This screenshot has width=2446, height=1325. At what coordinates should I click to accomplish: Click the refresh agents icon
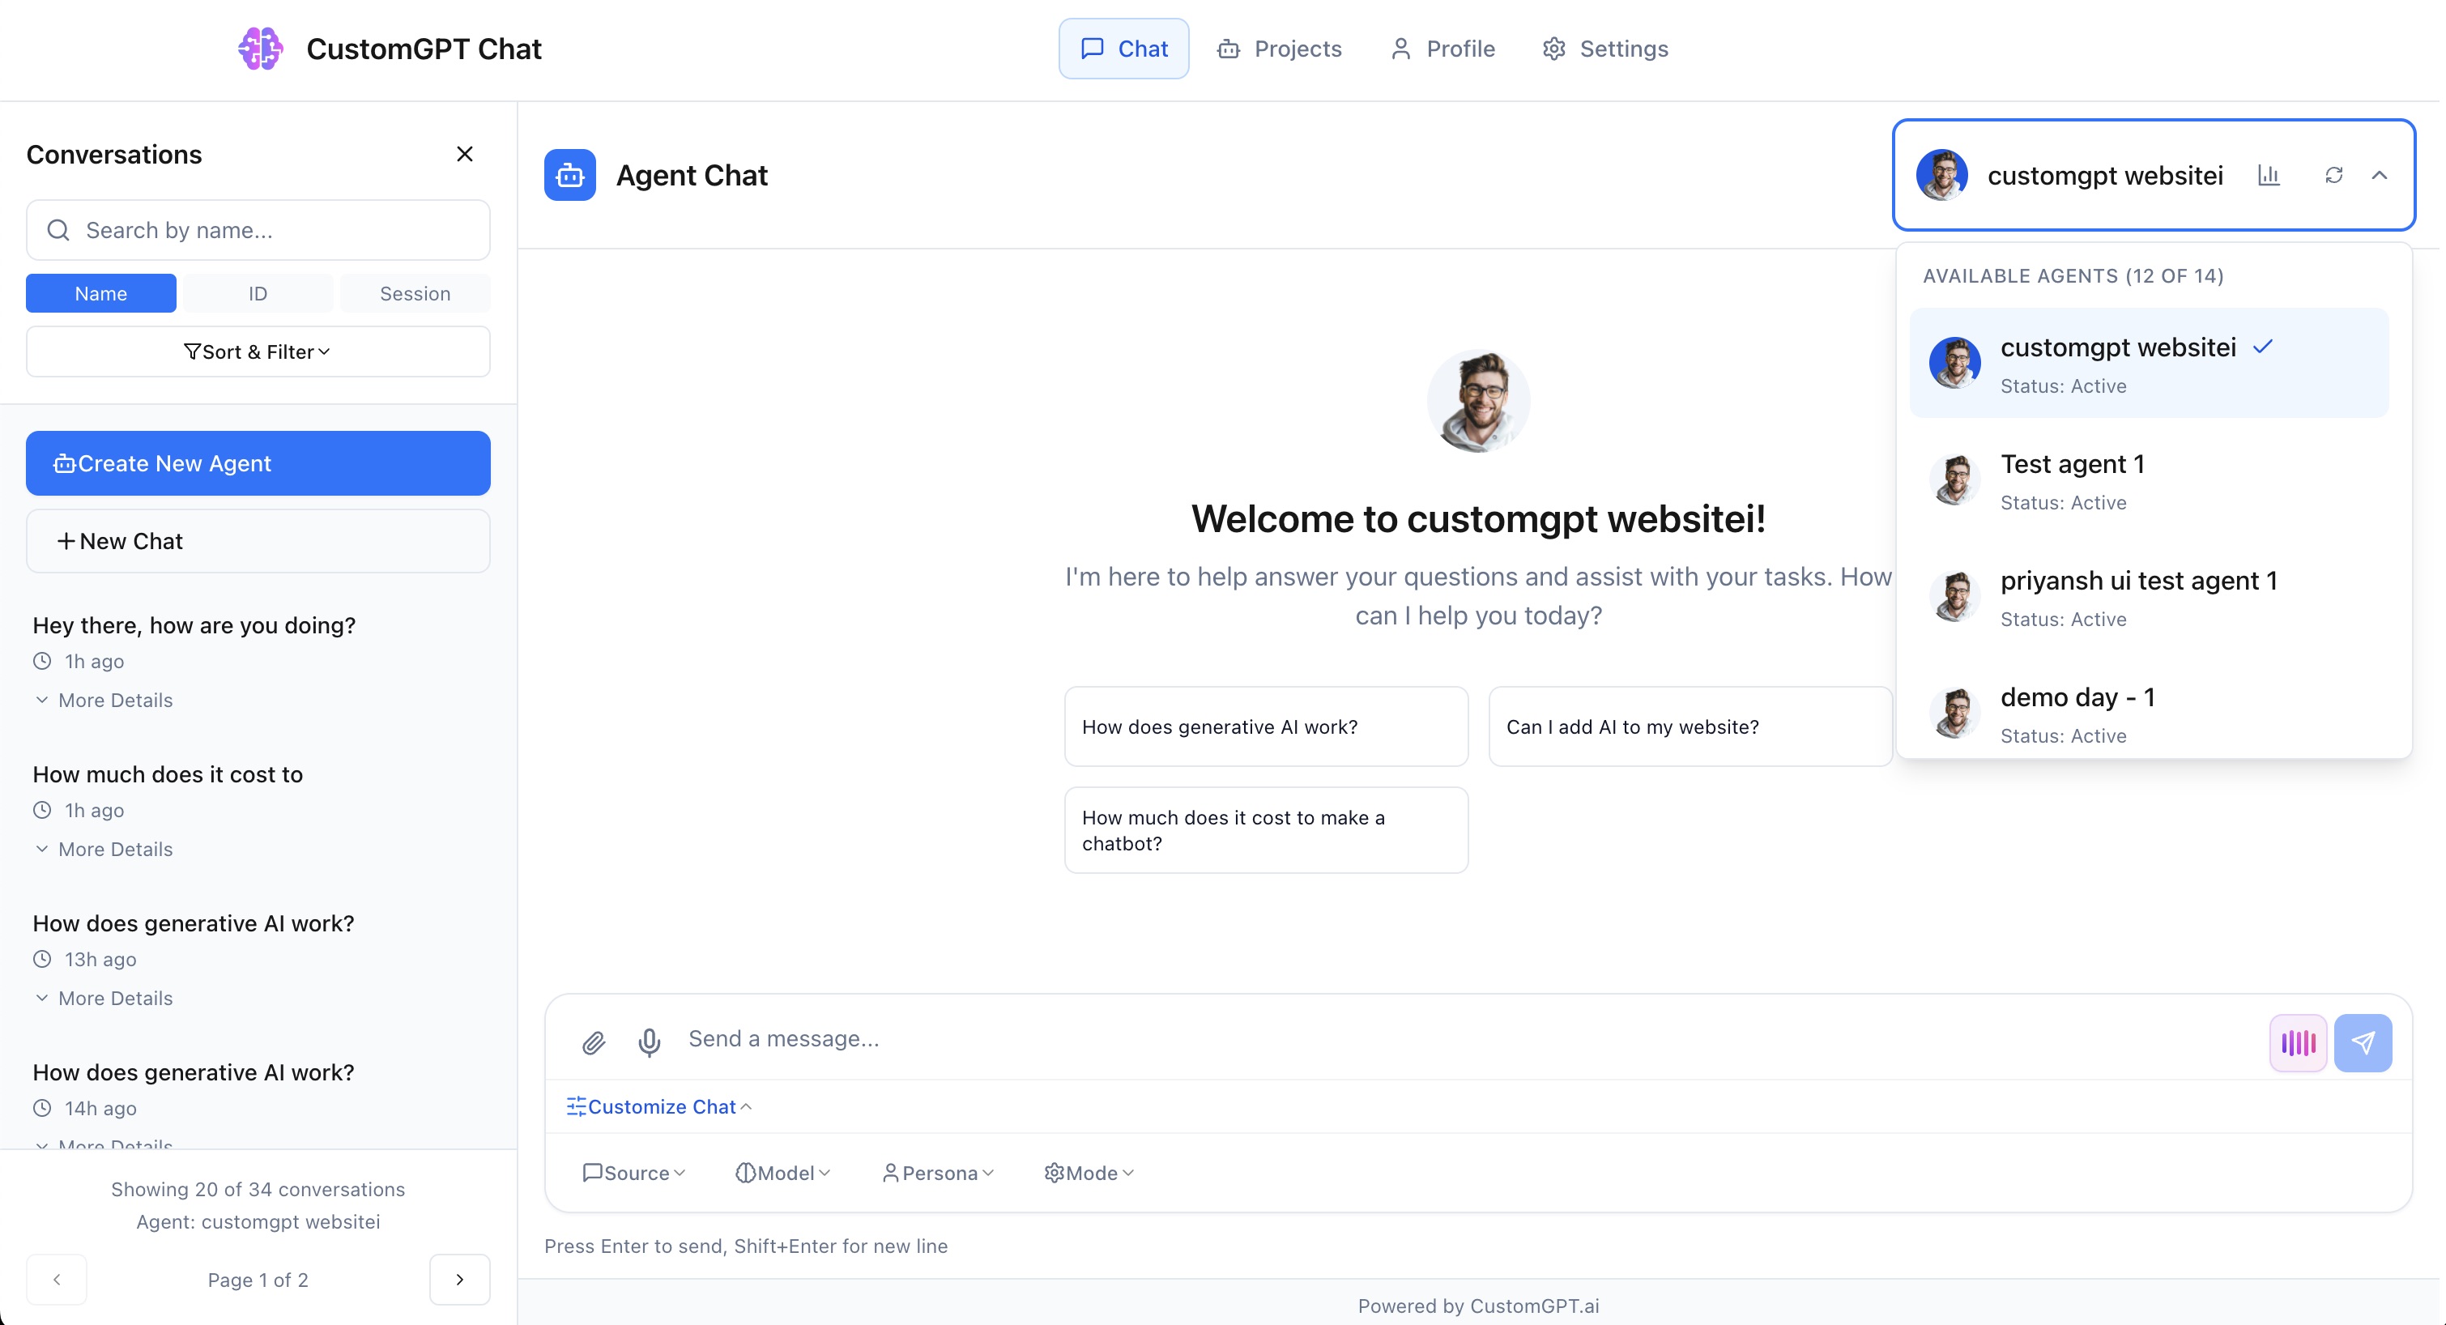[x=2333, y=175]
